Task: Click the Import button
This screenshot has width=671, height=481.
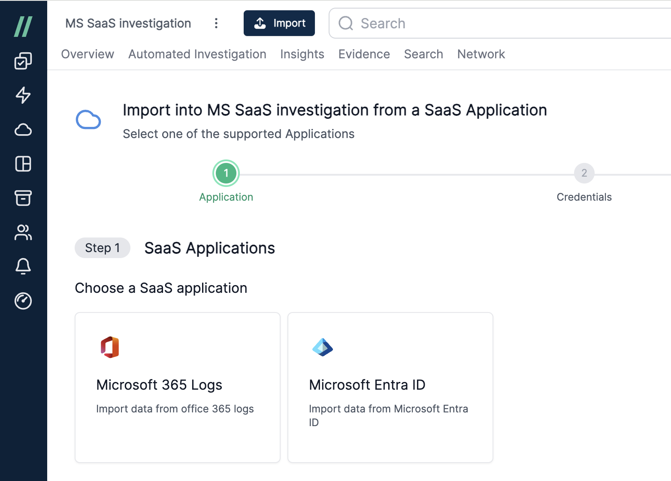Action: pos(279,23)
